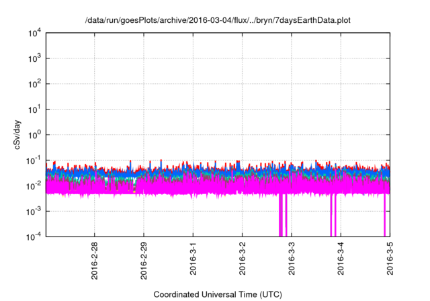430x301 pixels.
Task: Click the cSv/day y-axis label
Action: pos(17,134)
